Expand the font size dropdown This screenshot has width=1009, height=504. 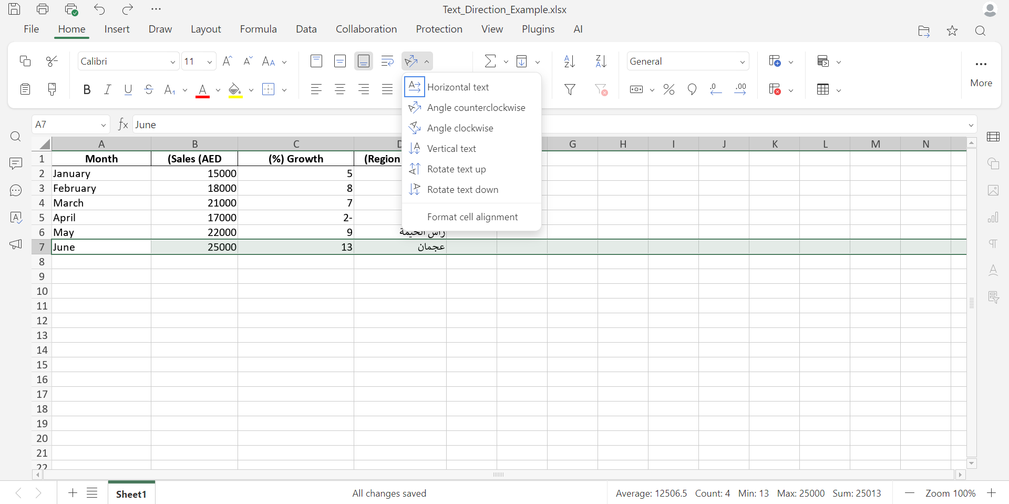pos(209,61)
